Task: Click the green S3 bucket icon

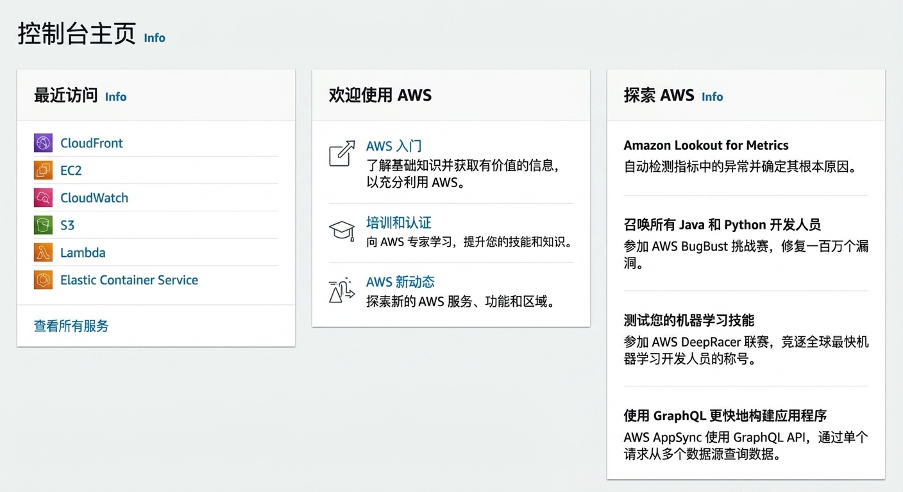Action: 43,225
